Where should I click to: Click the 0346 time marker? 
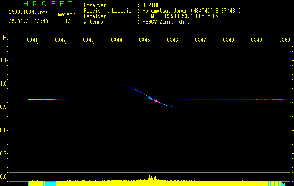pos(172,40)
